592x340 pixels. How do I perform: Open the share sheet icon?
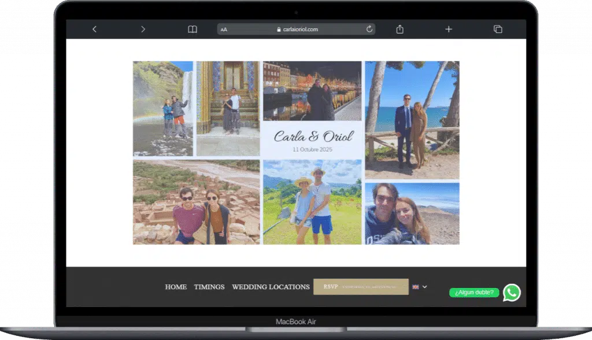(x=399, y=29)
